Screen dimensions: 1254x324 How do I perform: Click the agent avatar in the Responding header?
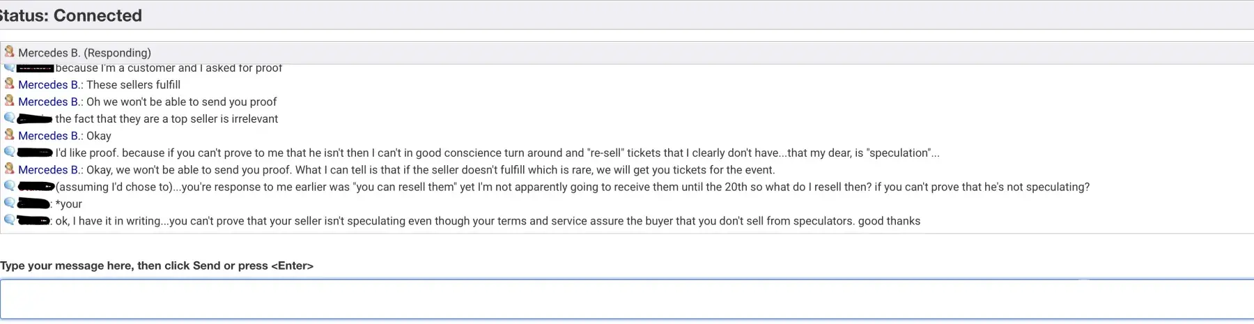tap(9, 52)
